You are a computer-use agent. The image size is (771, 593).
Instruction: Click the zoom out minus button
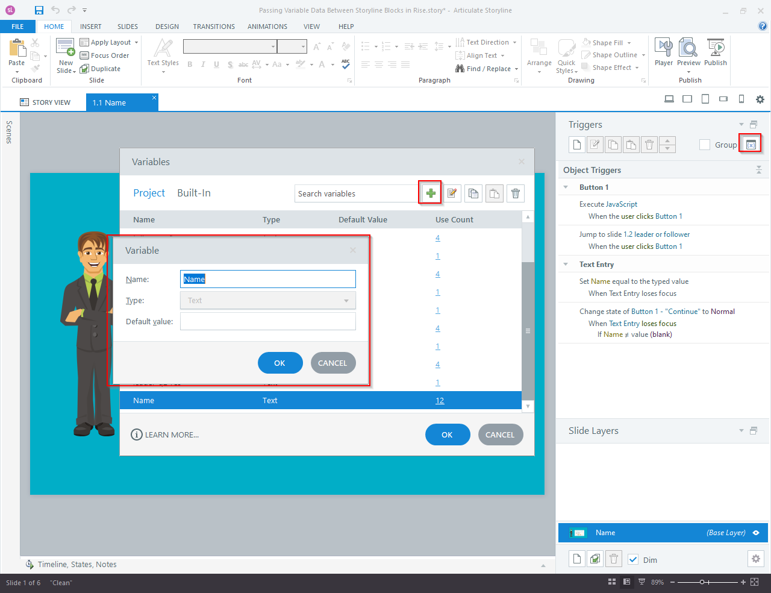(x=673, y=582)
